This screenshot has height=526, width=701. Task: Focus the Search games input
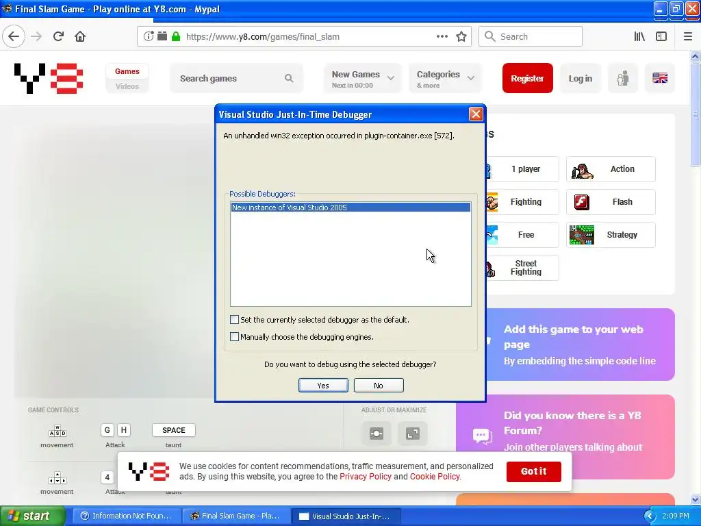(236, 78)
